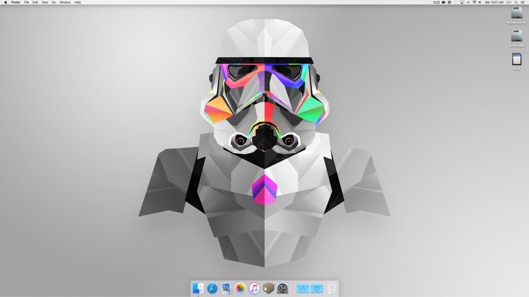Select the Macintosh HD desktop drive
Screen dimensions: 529x297
pyautogui.click(x=517, y=15)
